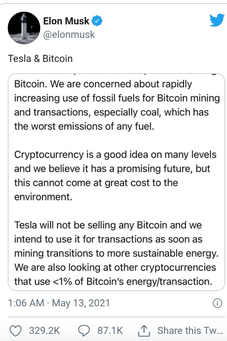Open the tweet info icon
This screenshot has width=227, height=341.
217,303
